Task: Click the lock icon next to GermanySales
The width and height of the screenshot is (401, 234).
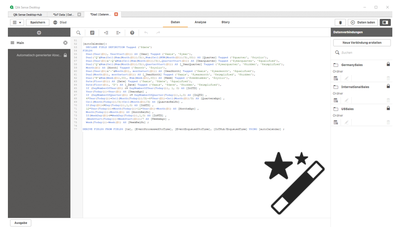Action: pyautogui.click(x=388, y=64)
